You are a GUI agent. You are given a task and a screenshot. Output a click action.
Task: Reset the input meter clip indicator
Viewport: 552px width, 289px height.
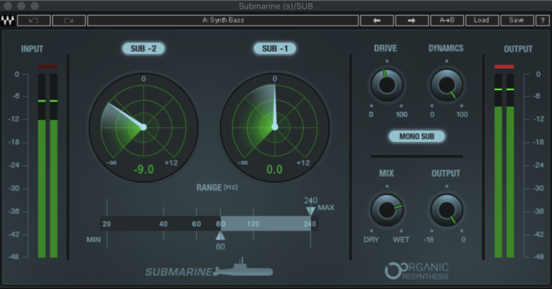48,66
